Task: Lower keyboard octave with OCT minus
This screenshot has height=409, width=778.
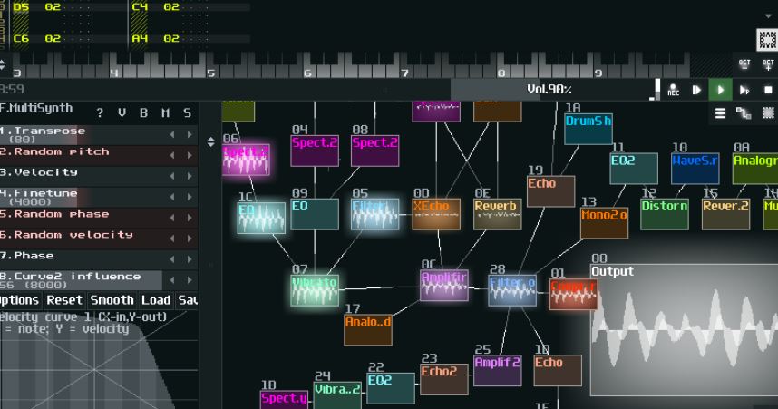Action: point(744,64)
